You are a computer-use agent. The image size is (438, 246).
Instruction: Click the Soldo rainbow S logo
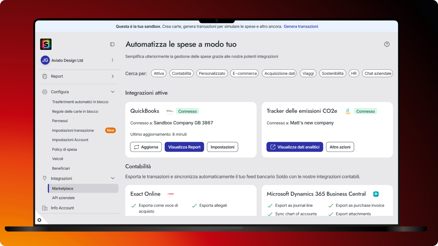[x=46, y=44]
